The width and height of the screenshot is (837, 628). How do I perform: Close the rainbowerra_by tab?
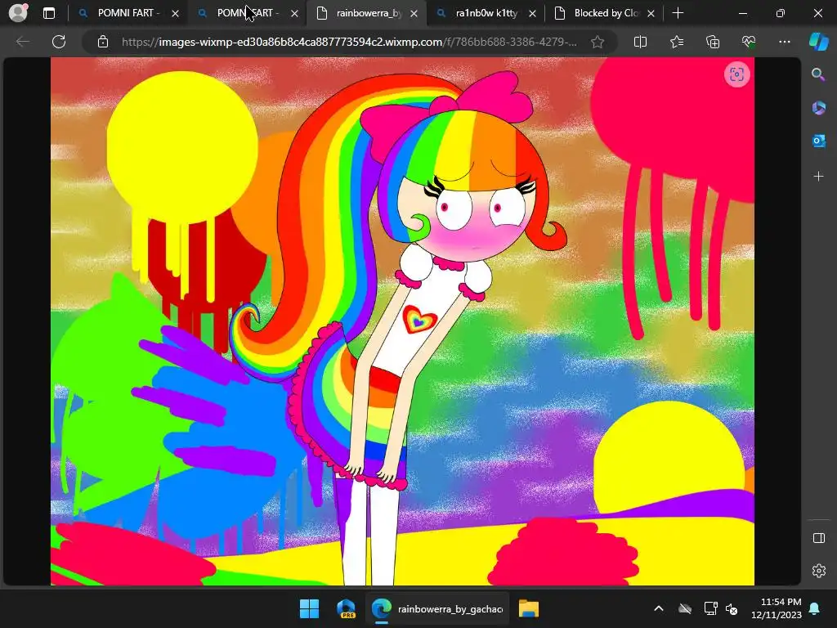click(414, 14)
